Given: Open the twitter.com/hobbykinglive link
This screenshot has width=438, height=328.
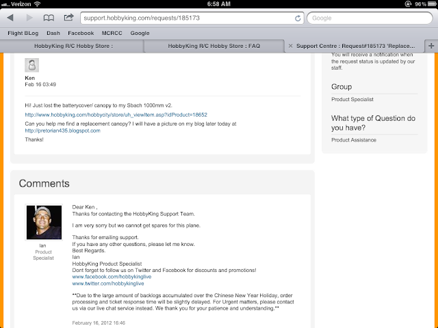Looking at the screenshot, I should click(x=108, y=284).
